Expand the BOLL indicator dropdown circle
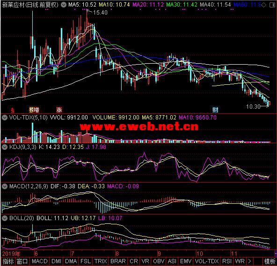The width and height of the screenshot is (277, 266). pos(5,218)
